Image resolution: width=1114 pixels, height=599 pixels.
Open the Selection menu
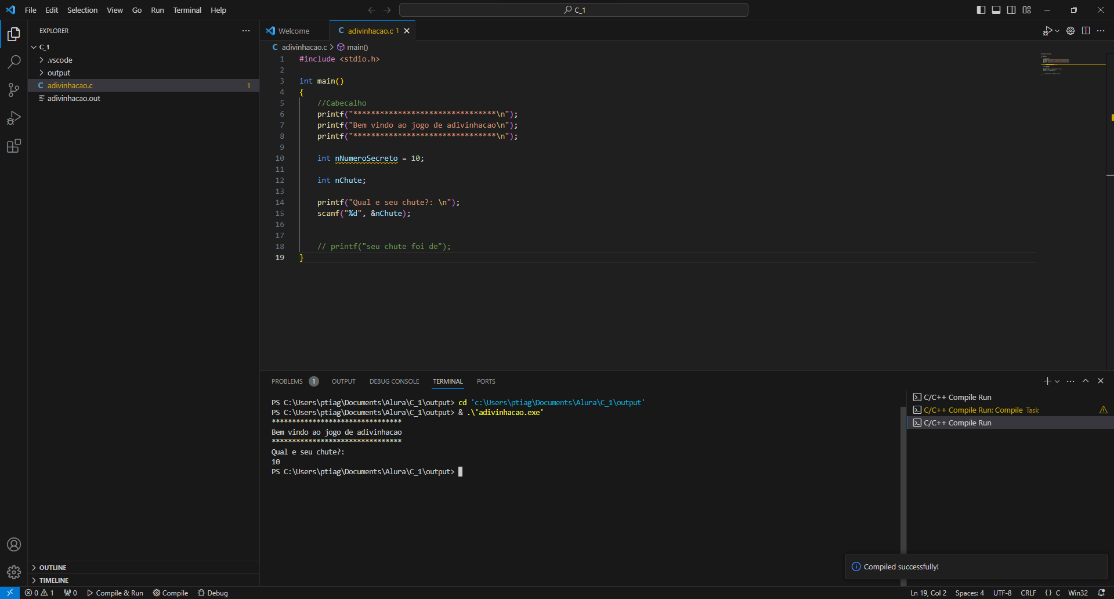[82, 10]
